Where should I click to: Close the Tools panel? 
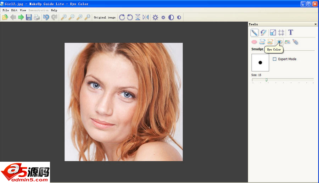[x=315, y=24]
